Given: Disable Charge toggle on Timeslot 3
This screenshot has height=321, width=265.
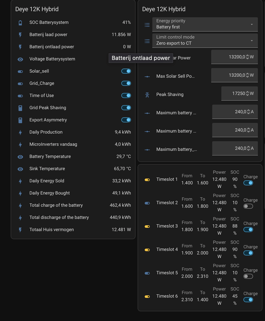Looking at the screenshot, I should click(248, 230).
